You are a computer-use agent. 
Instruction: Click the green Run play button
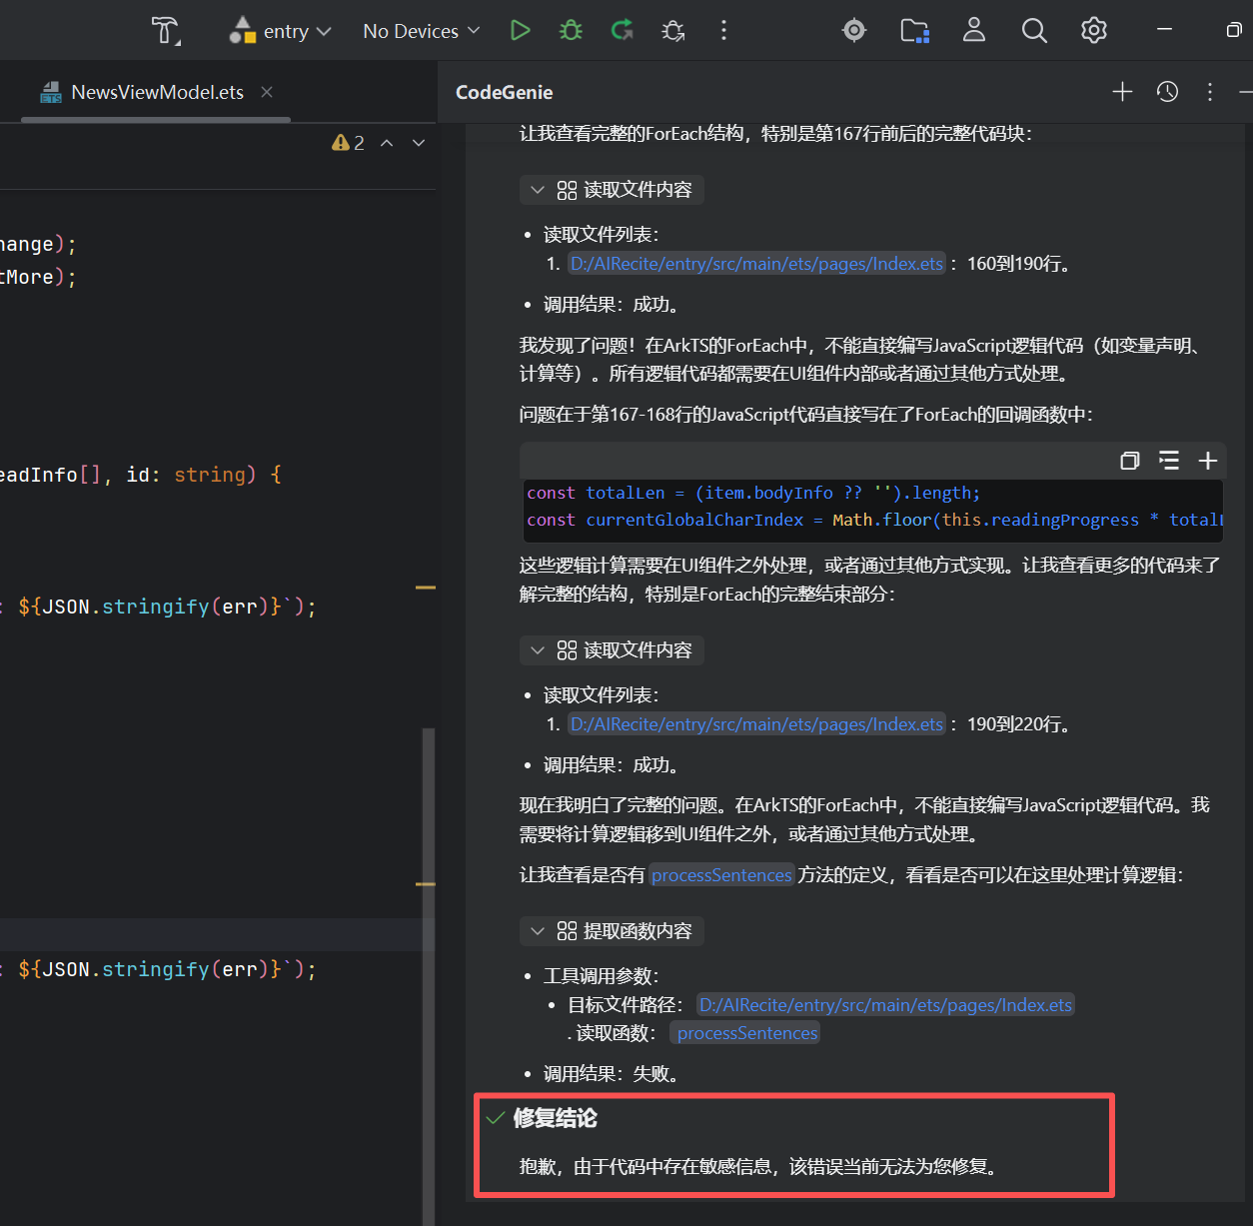coord(520,31)
